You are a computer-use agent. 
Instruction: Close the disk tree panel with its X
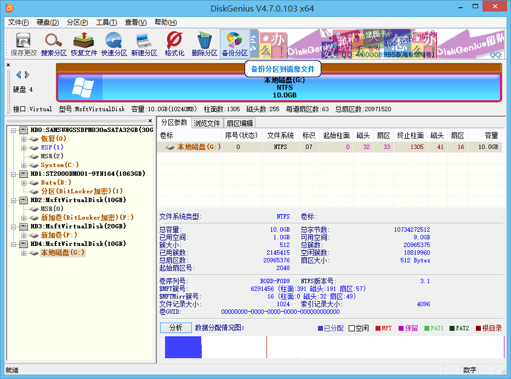(150, 121)
